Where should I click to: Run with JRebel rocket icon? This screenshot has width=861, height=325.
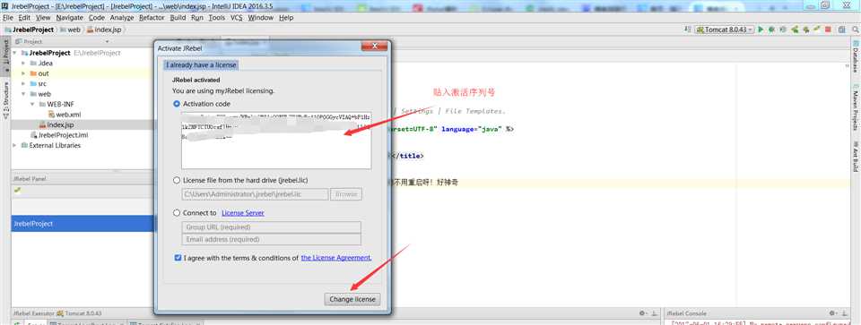point(795,30)
